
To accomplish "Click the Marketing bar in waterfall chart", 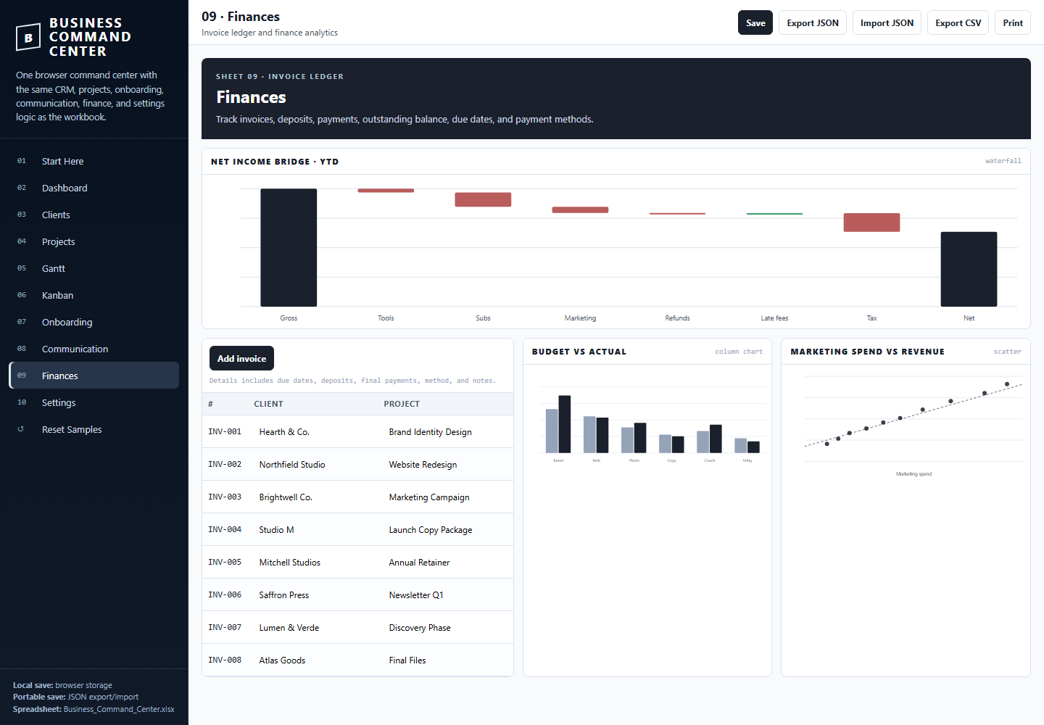I will point(580,210).
